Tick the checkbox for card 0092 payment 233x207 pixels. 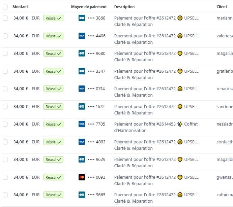pyautogui.click(x=5, y=177)
